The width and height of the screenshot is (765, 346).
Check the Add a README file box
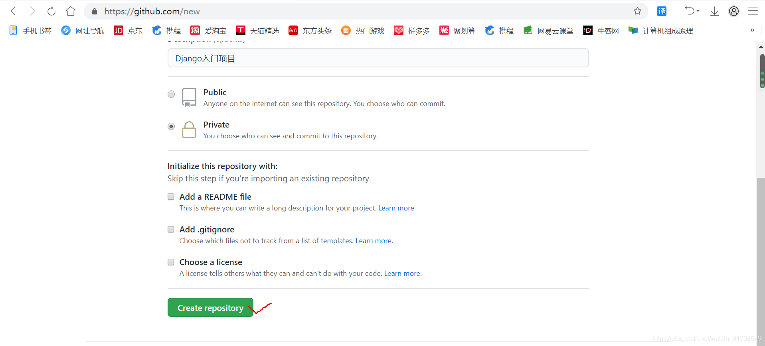click(x=171, y=197)
